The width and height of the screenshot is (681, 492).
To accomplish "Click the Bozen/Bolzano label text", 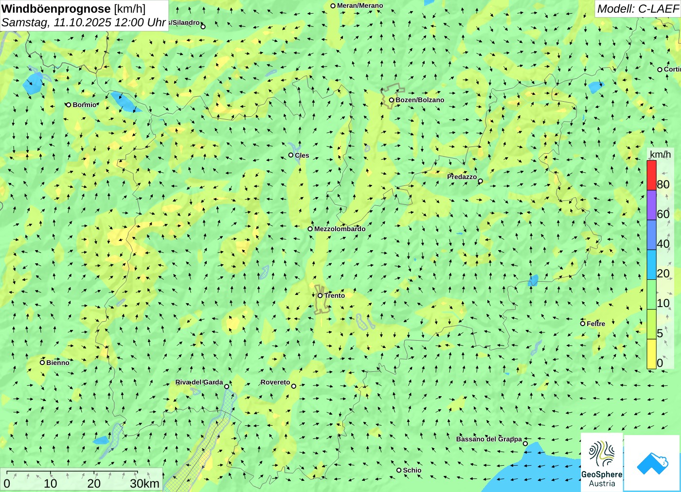I will coord(420,100).
